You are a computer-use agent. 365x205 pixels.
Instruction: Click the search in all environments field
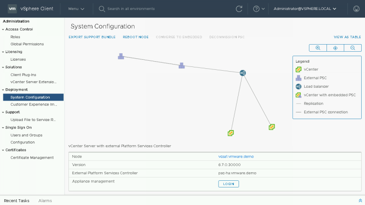point(131,9)
